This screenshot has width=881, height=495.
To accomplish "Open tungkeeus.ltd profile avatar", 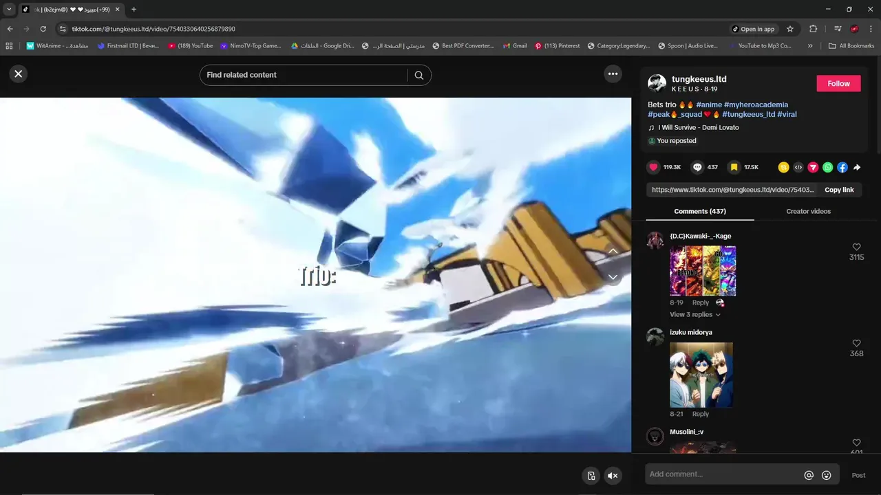I will coord(657,83).
